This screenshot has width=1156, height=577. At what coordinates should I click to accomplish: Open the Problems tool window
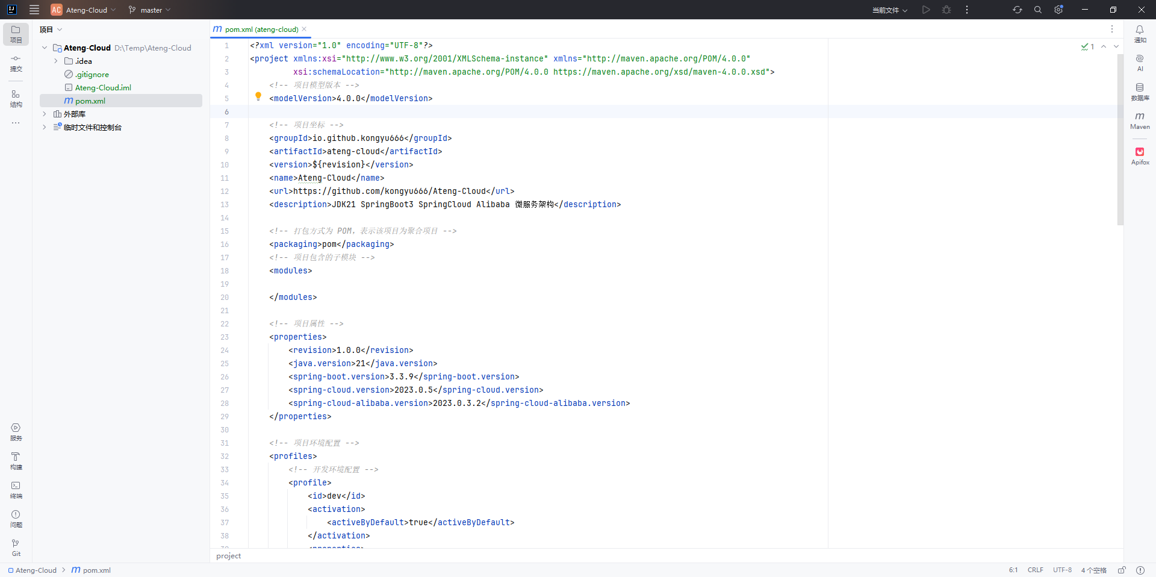[16, 518]
